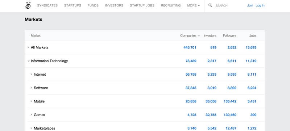Screen dimensions: 290x131
Task: Click Information Technology jobs count 11,319
Action: point(251,61)
